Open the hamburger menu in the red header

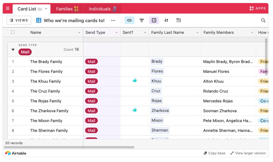[x=8, y=8]
